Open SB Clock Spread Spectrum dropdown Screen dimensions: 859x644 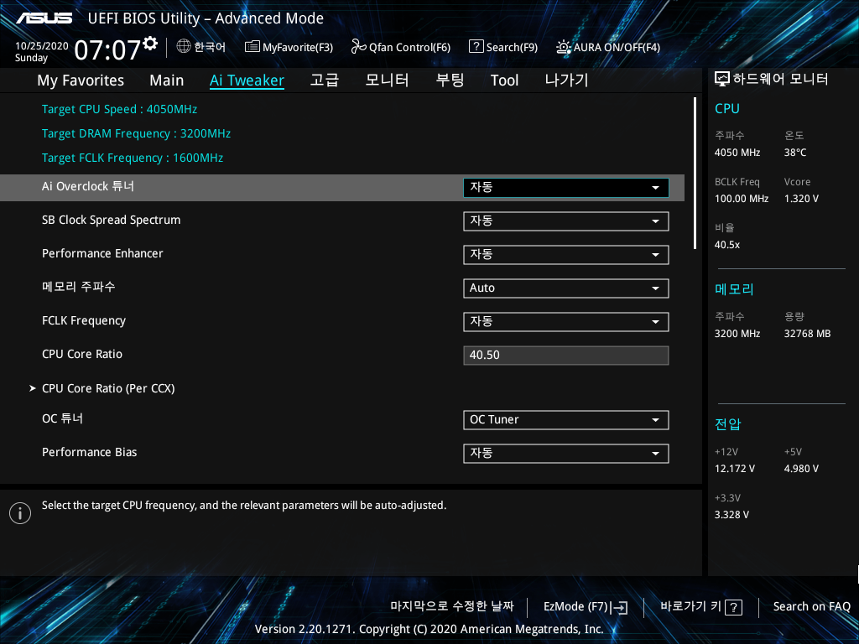pyautogui.click(x=566, y=221)
